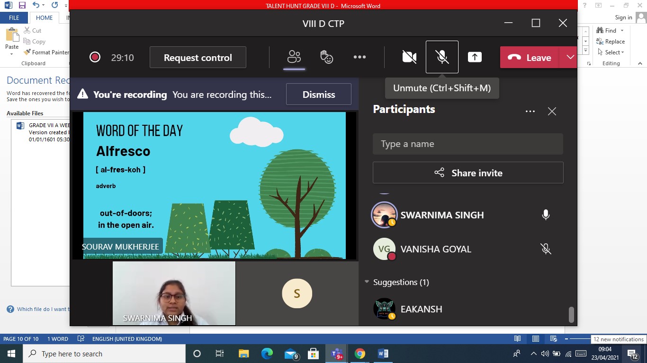This screenshot has width=647, height=363.
Task: Expand the Styles gallery more arrow
Action: pos(585,50)
